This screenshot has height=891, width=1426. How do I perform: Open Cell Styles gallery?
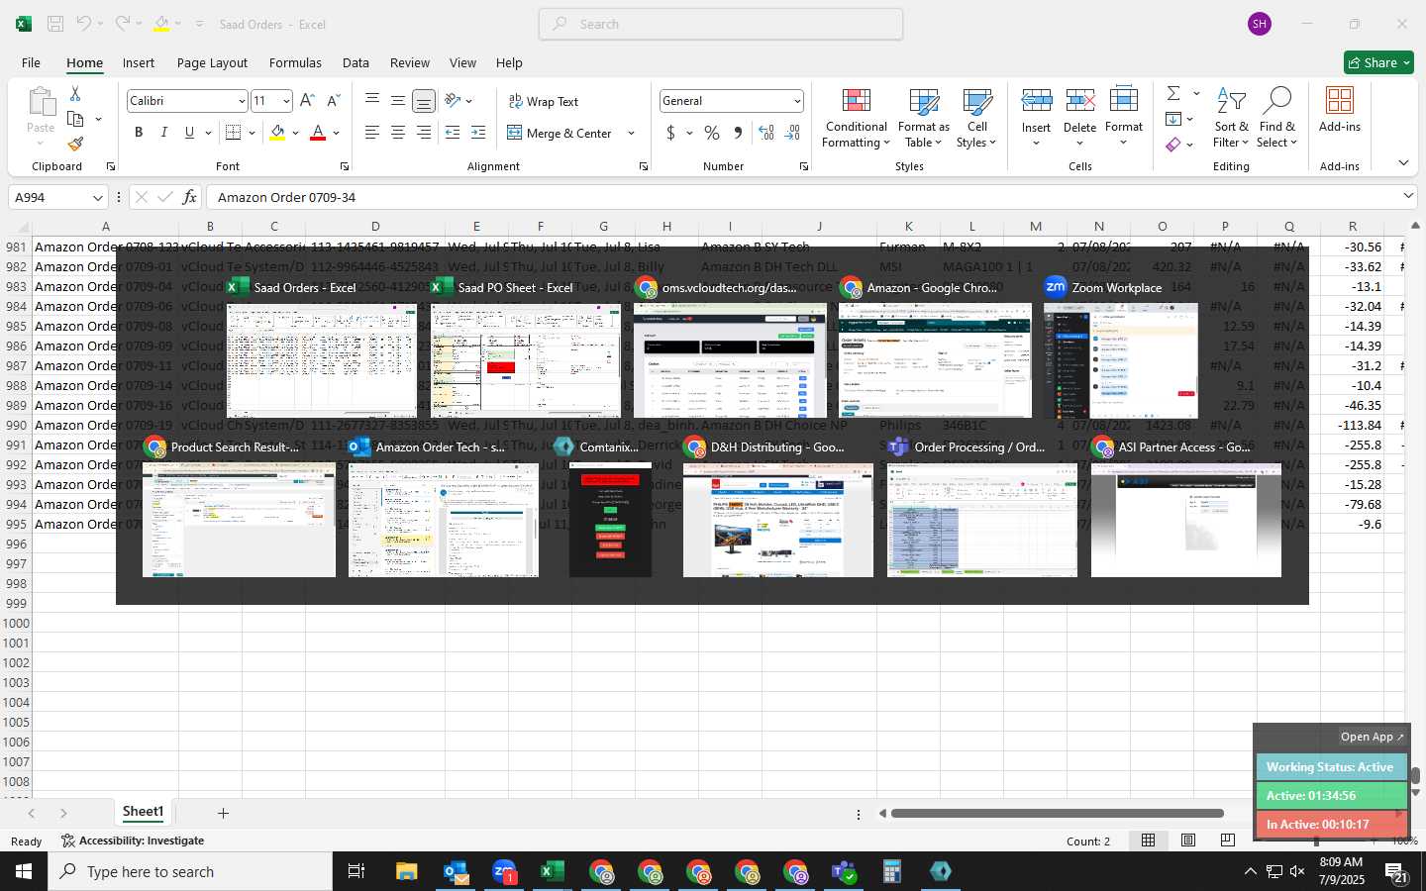pyautogui.click(x=976, y=119)
